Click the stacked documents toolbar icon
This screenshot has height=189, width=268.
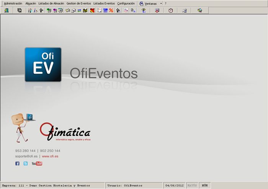[74, 11]
